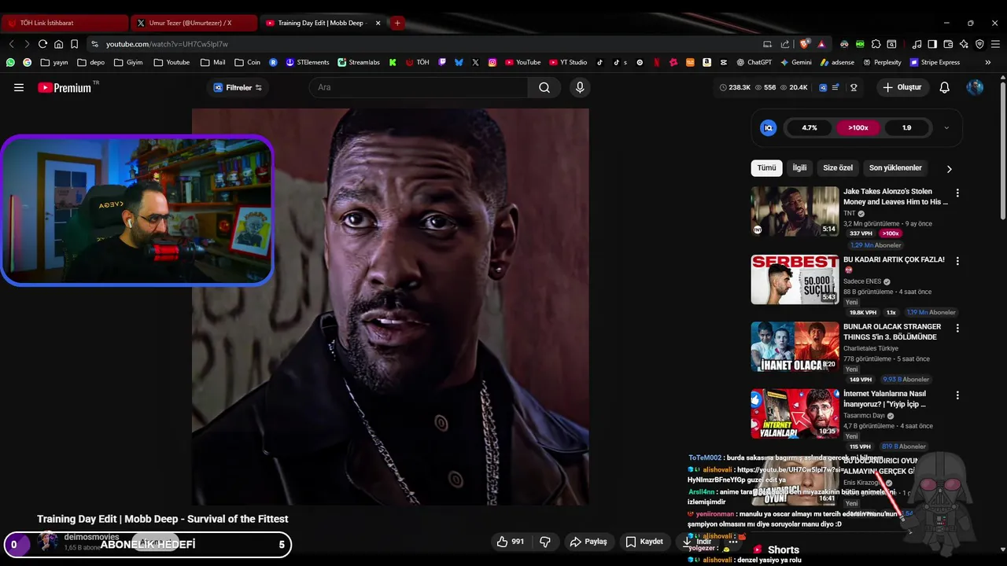
Task: Open Brave Rewards triangle icon
Action: tap(821, 44)
